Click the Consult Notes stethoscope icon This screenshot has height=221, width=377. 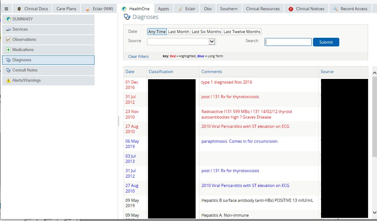[x=8, y=70]
